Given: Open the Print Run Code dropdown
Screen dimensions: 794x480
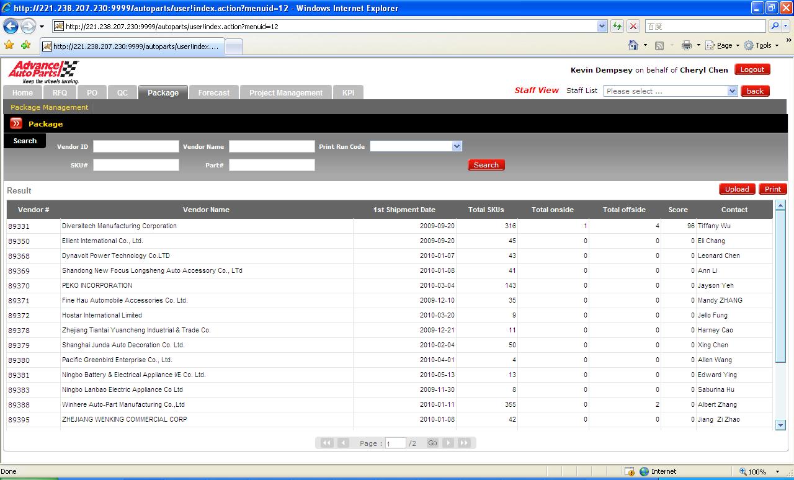Looking at the screenshot, I should pos(457,146).
